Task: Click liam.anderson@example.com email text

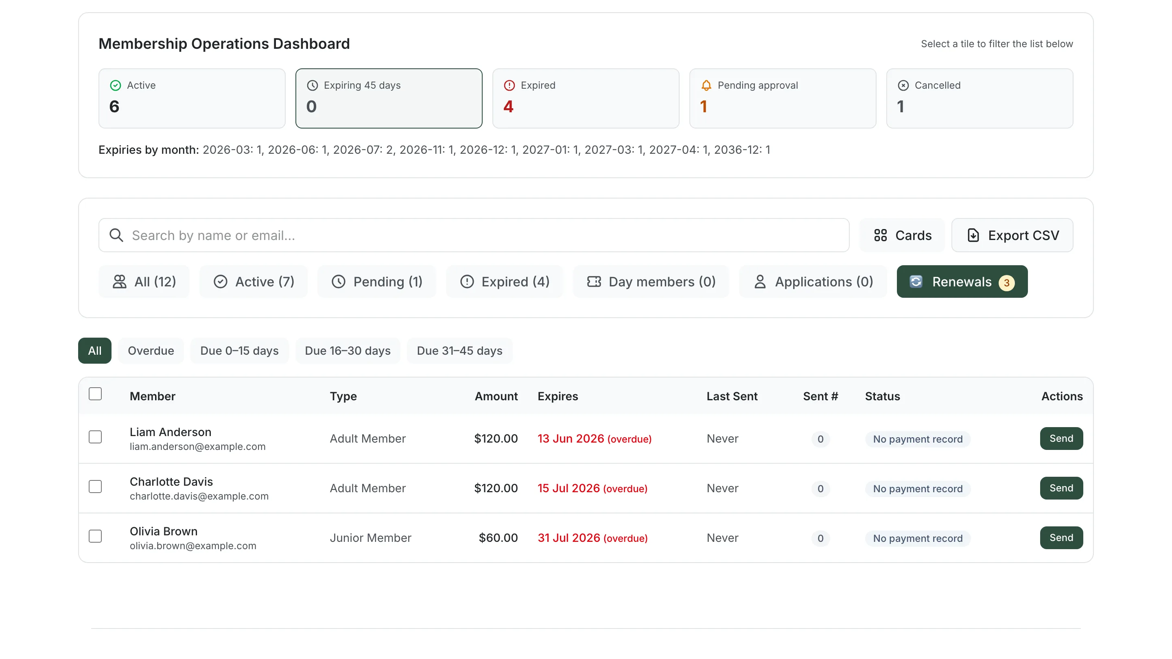Action: pos(197,447)
